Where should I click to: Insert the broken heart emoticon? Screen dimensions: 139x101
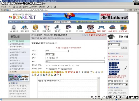pyautogui.click(x=71, y=72)
